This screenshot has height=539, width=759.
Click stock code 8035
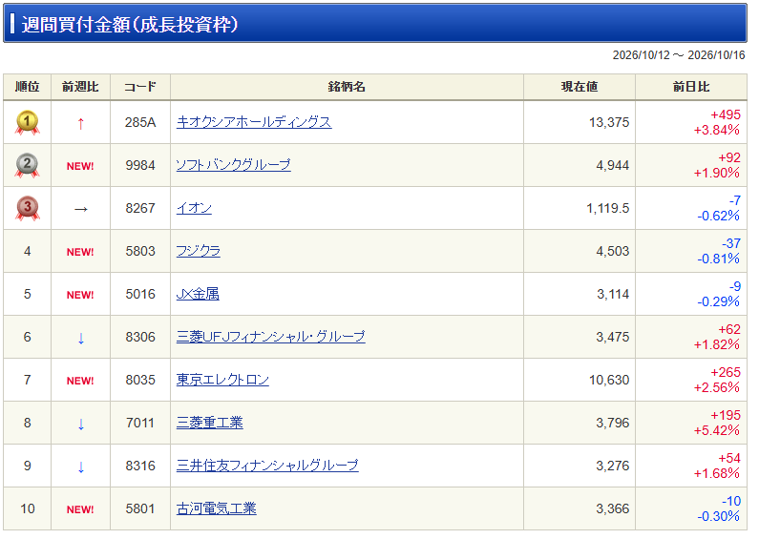pos(140,381)
